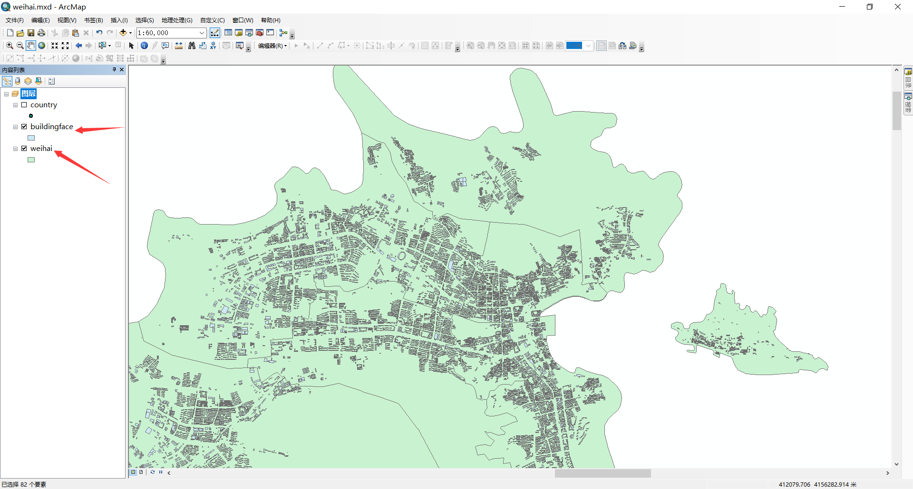Open ArcToolbox red toolbox icon
This screenshot has width=913, height=489.
[260, 33]
